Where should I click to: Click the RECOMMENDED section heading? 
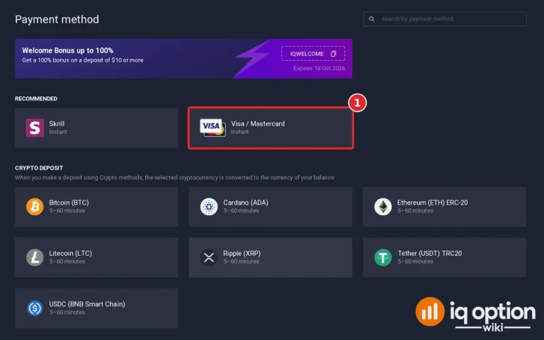click(36, 98)
